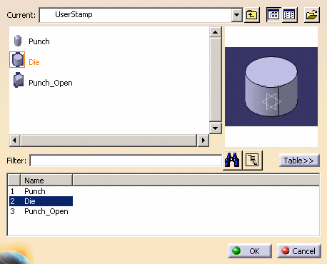Click the go up one level folder icon

pos(252,15)
